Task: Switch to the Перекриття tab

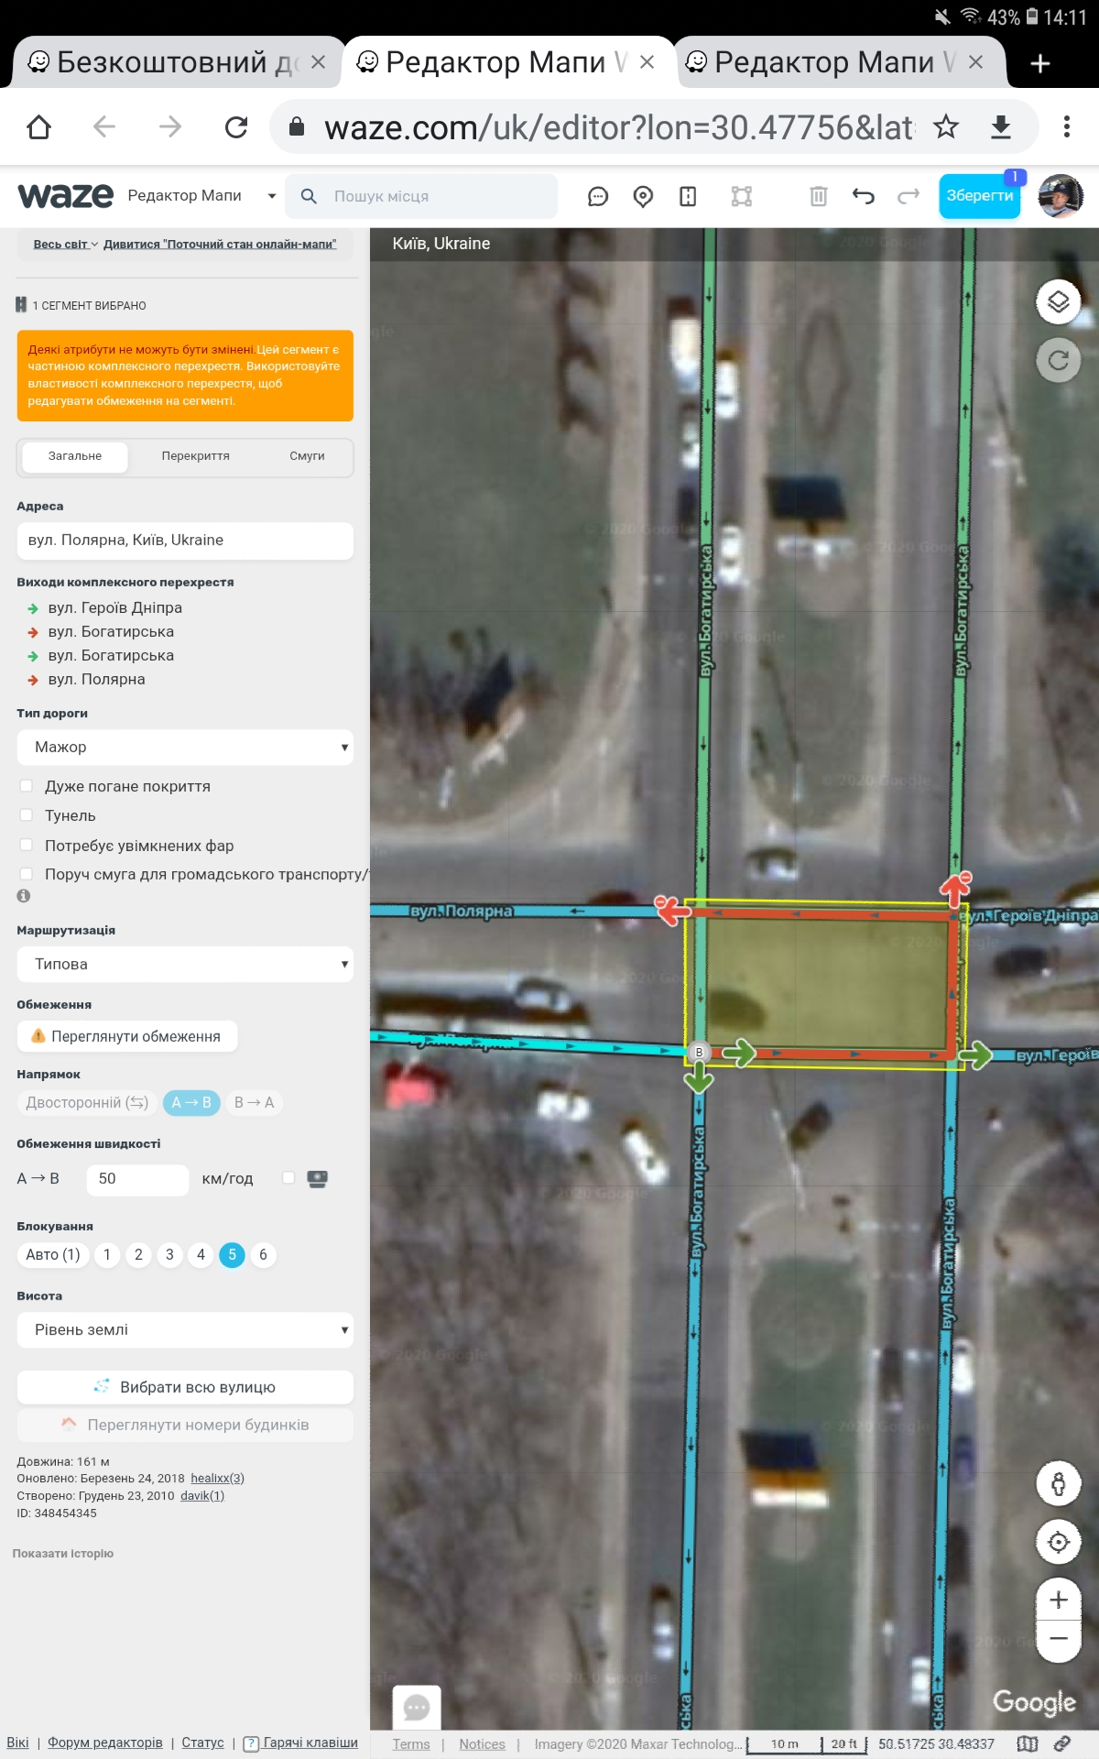Action: tap(195, 456)
